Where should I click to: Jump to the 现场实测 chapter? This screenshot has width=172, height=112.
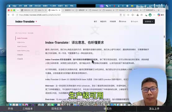click(57, 109)
